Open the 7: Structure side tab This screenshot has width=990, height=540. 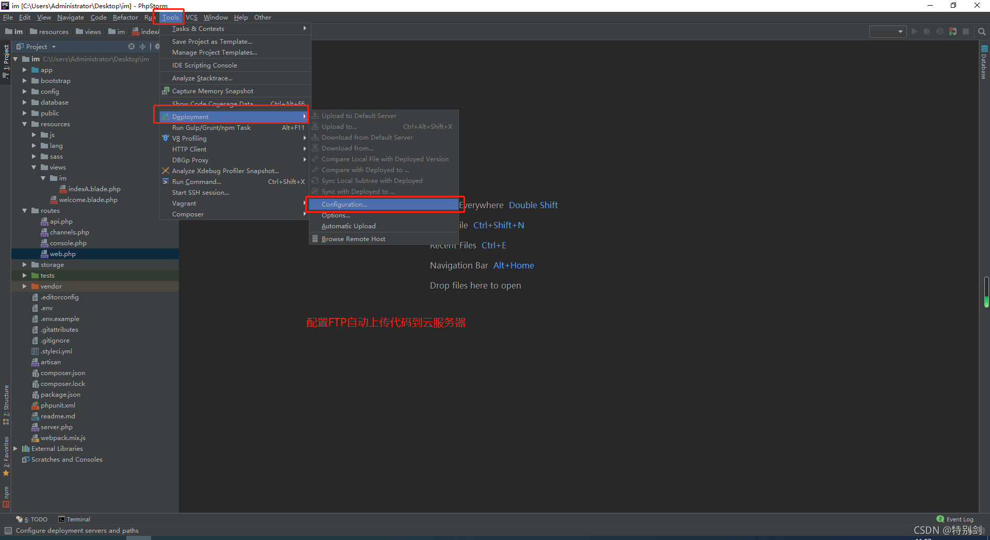coord(6,404)
